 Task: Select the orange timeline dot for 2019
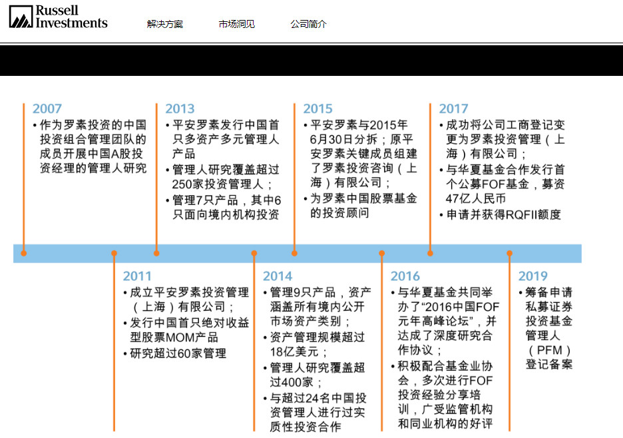point(510,253)
